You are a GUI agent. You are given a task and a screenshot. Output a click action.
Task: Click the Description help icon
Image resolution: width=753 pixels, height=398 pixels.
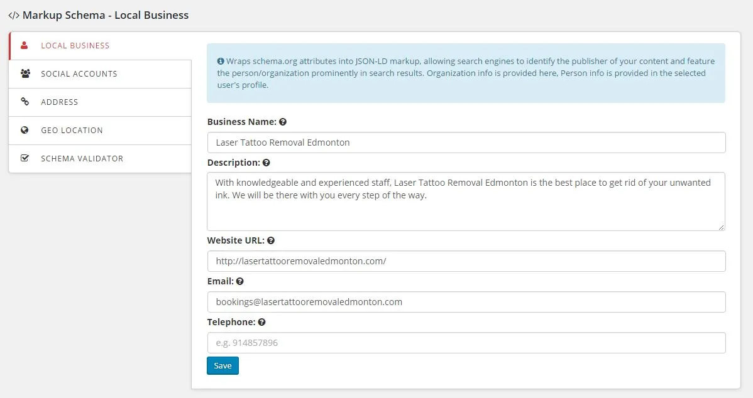(x=267, y=163)
